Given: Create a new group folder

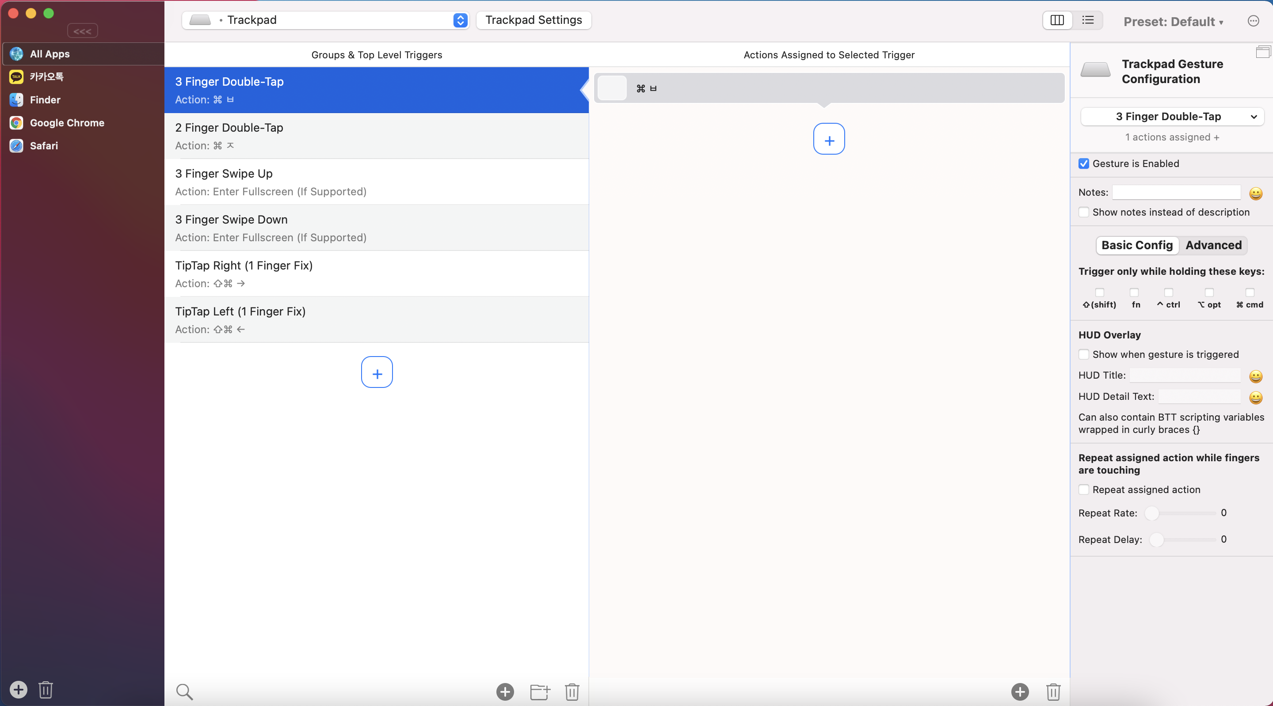Looking at the screenshot, I should click(540, 692).
